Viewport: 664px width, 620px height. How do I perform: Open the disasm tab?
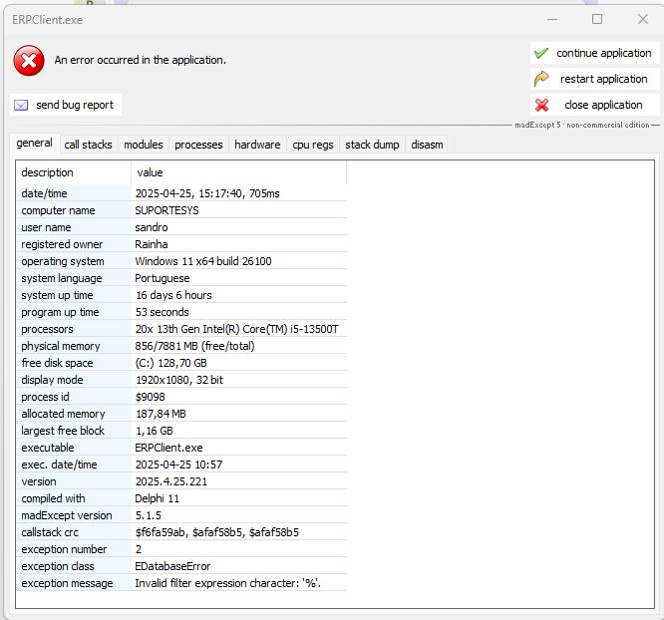(427, 145)
